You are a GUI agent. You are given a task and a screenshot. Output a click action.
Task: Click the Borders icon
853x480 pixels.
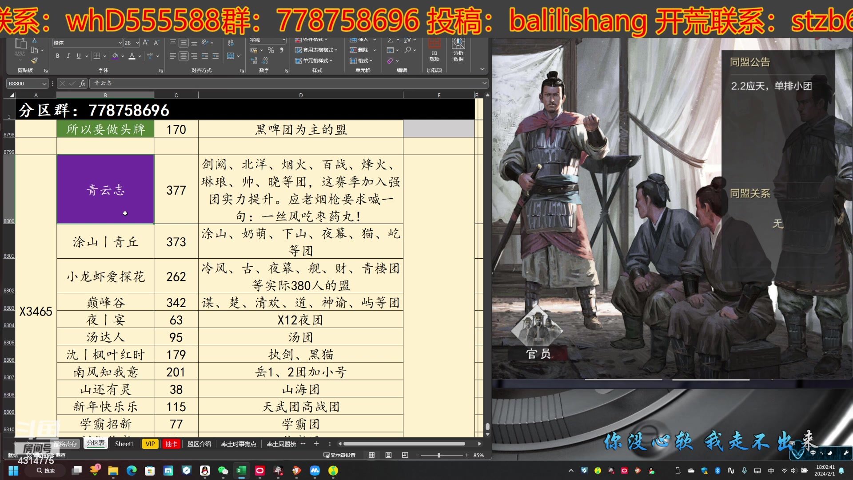click(x=96, y=56)
